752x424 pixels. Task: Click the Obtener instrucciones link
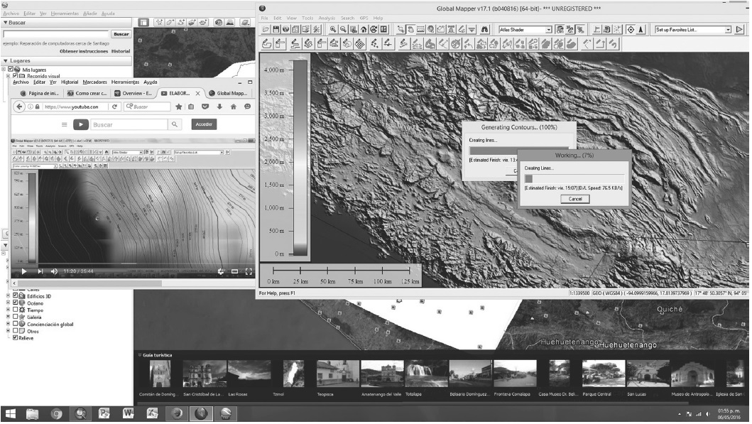tap(83, 51)
